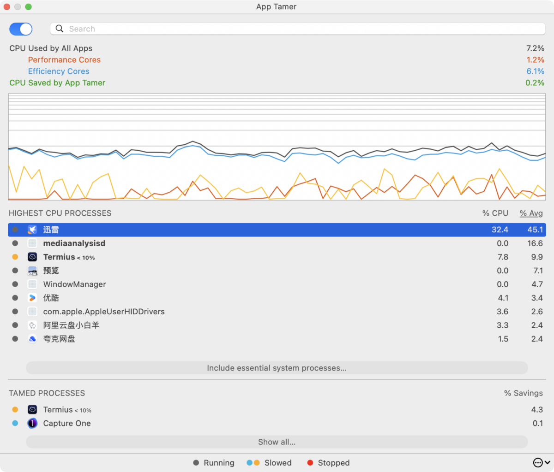Click the blue status dot beside Capture One
This screenshot has width=554, height=472.
(15, 423)
